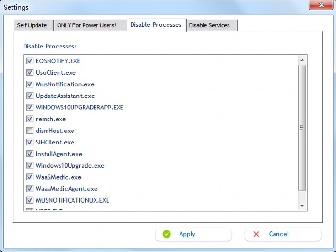
Task: Select the EOSNOTIFY.EXE text label
Action: (x=58, y=61)
